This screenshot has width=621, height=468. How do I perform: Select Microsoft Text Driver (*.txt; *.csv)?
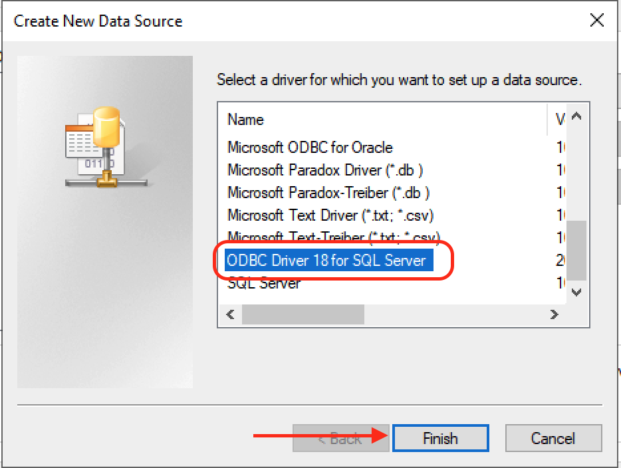tap(330, 215)
